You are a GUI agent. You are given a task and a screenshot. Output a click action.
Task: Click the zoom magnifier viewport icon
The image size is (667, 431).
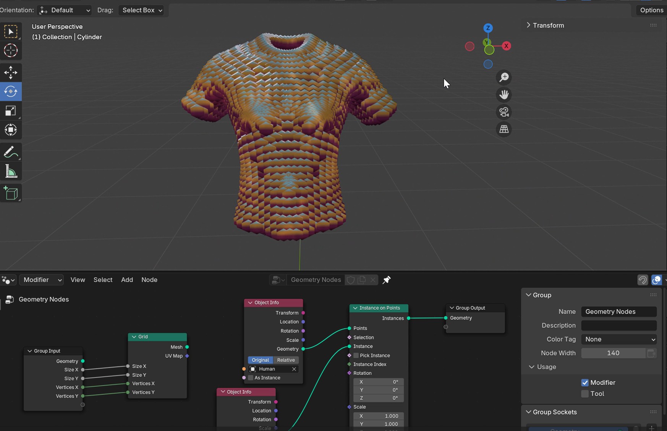coord(504,77)
